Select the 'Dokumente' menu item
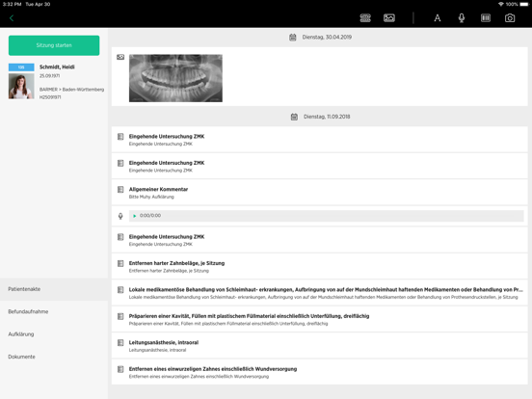This screenshot has height=399, width=532. (x=54, y=357)
